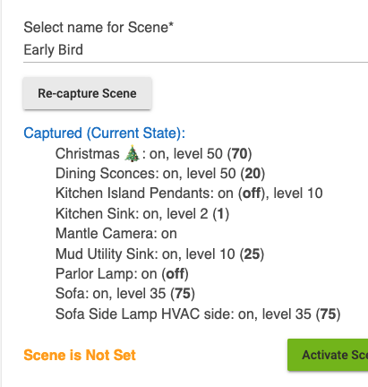Click bold 25 value beside Mud Utility Sink
Screen dimensions: 368x387
pyautogui.click(x=252, y=254)
